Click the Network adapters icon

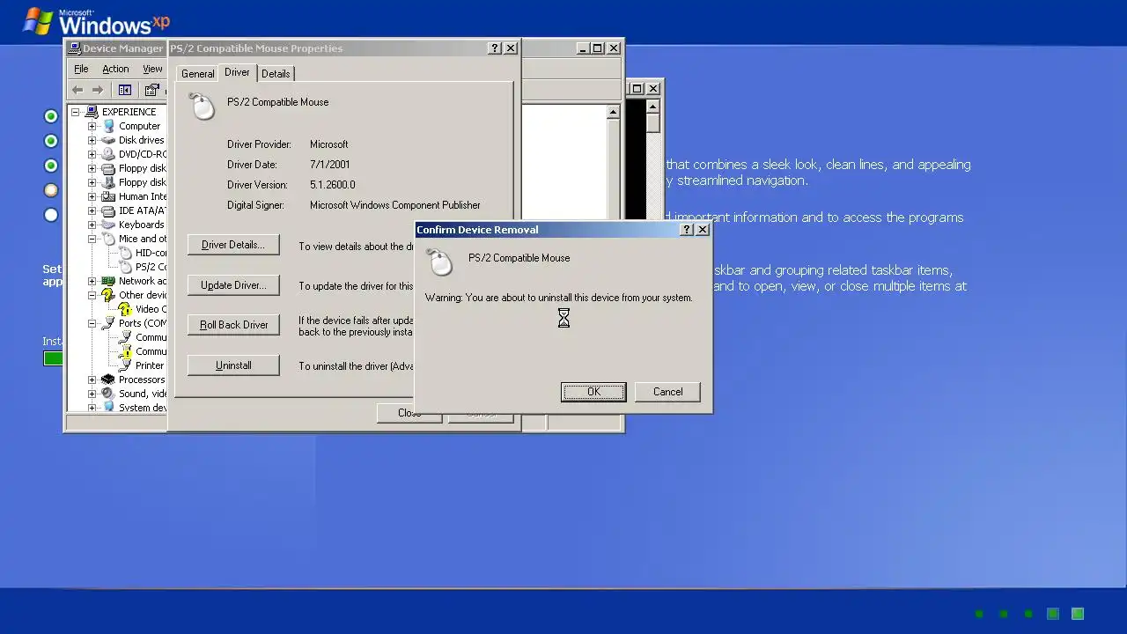pyautogui.click(x=108, y=281)
